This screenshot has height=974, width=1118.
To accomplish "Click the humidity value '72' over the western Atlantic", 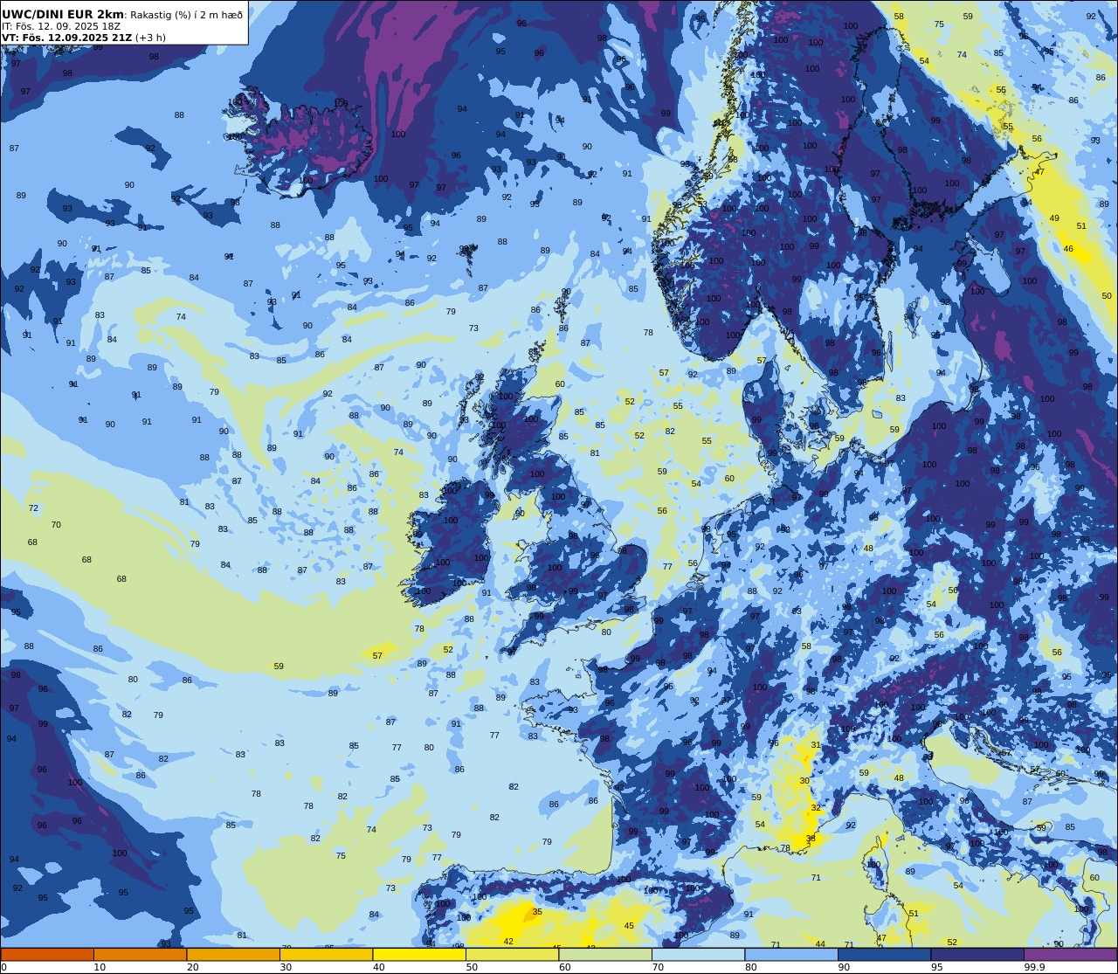I will coord(33,508).
